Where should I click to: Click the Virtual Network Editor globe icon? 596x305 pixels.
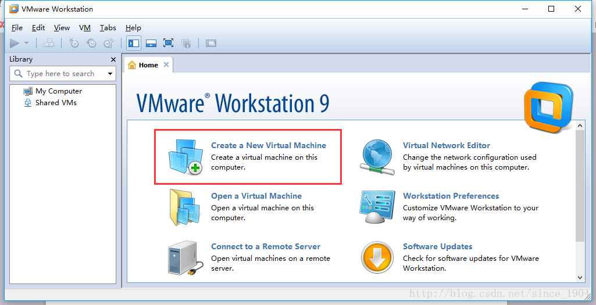pos(378,157)
